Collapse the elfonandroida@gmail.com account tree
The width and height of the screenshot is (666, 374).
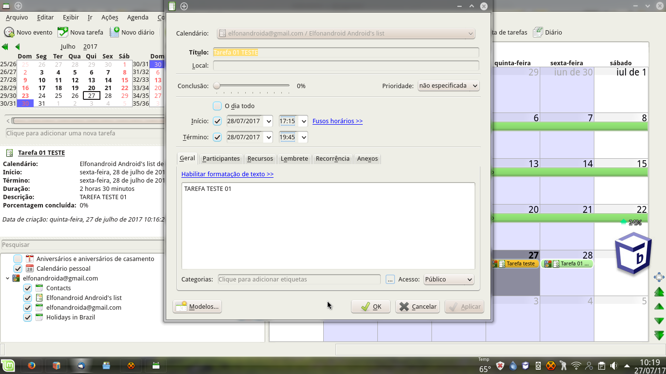(7, 279)
